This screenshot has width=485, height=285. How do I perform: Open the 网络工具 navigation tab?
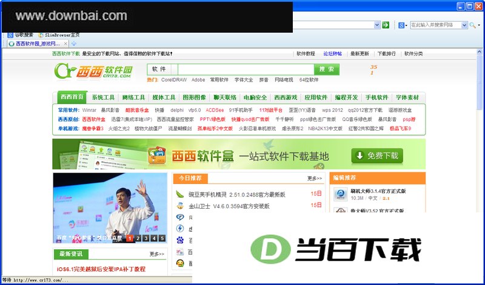[x=133, y=97]
